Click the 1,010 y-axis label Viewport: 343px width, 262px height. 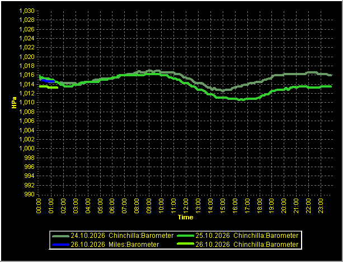point(27,103)
